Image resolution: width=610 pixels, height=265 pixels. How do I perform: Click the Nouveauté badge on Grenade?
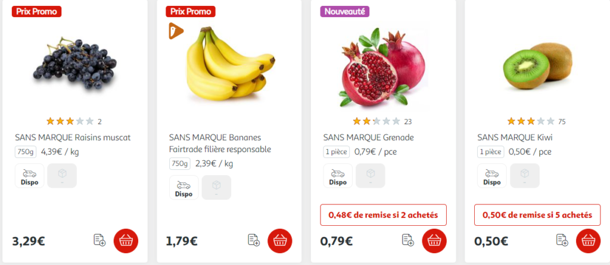(345, 12)
